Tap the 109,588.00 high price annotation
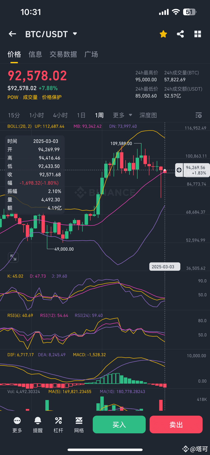 [x=121, y=143]
